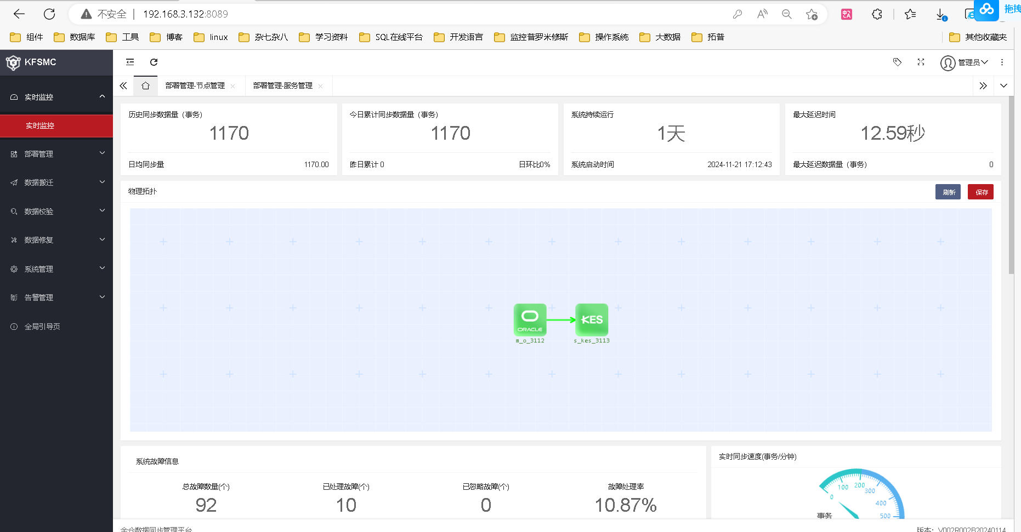Click the home tab icon
The image size is (1021, 532).
click(x=145, y=85)
